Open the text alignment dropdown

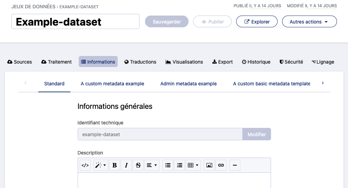(152, 166)
